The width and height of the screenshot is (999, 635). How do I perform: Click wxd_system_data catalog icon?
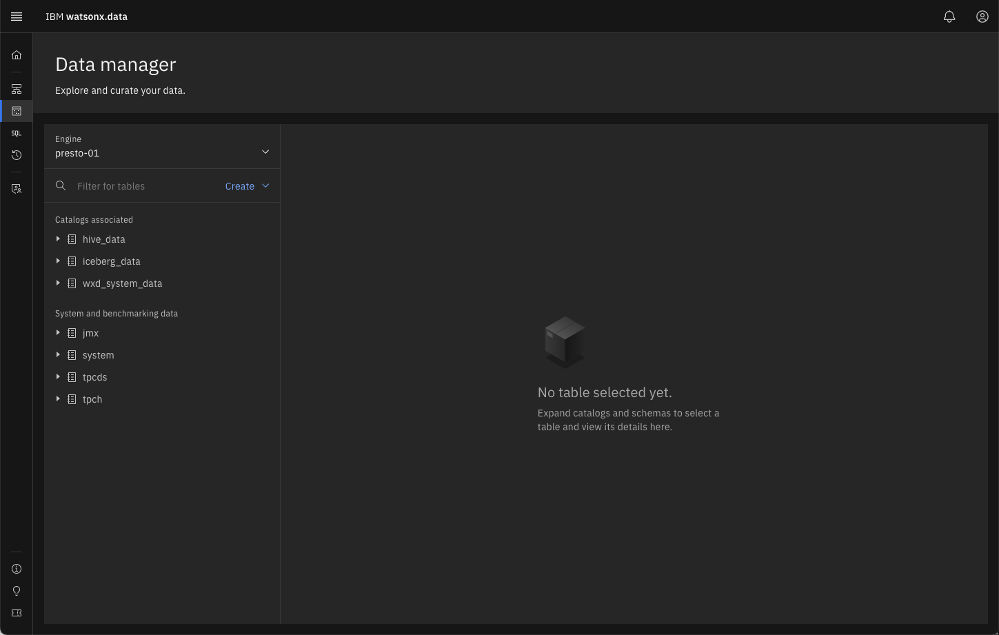point(72,283)
